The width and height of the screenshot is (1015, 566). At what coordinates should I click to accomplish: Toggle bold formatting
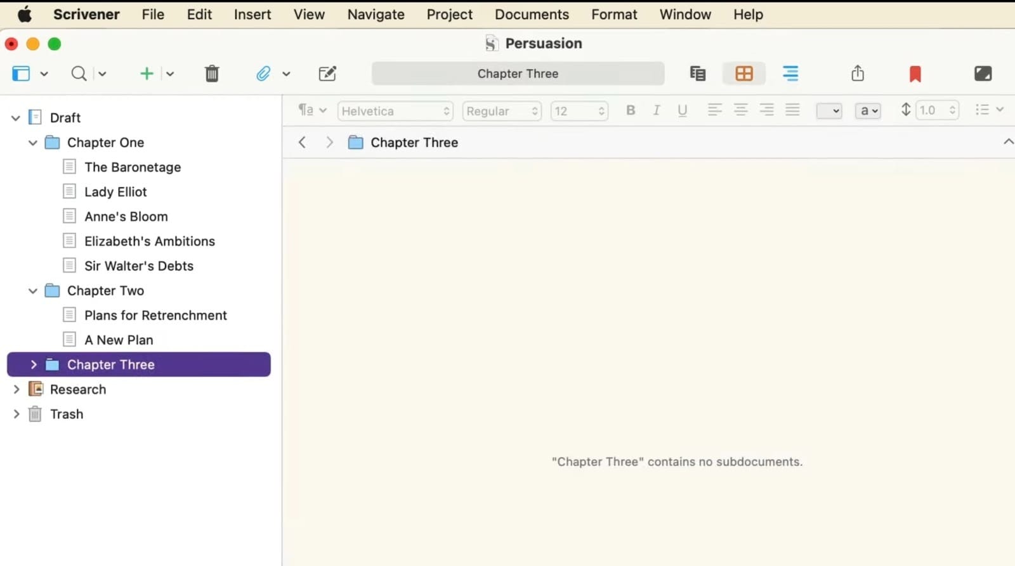click(x=631, y=110)
